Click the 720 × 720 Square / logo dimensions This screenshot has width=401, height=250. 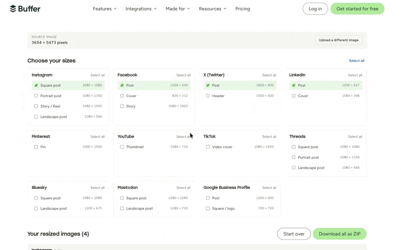tap(266, 208)
